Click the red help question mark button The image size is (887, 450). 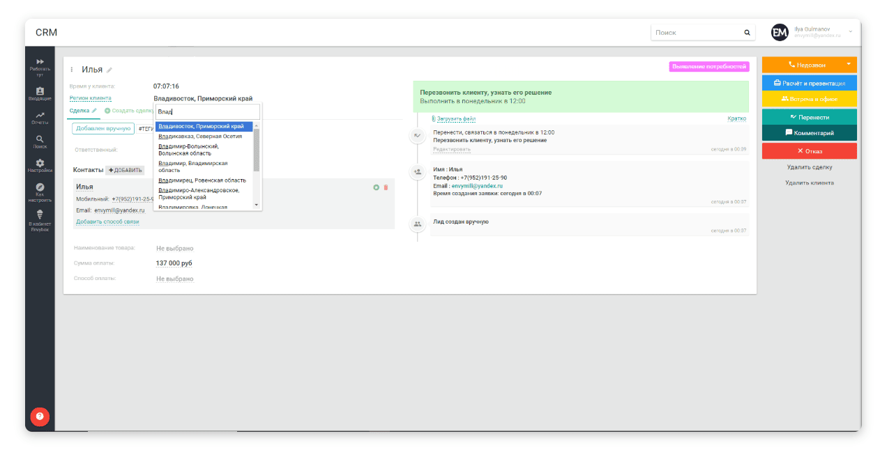coord(40,417)
